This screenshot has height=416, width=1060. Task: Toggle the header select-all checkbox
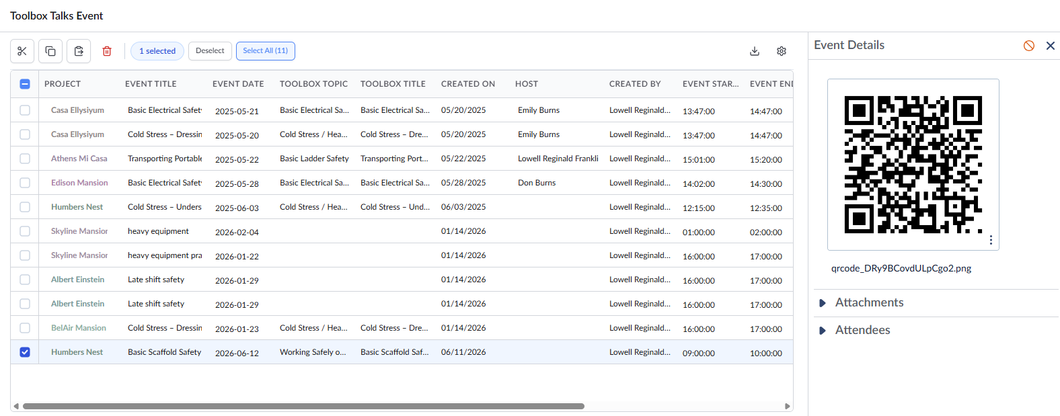(x=25, y=84)
